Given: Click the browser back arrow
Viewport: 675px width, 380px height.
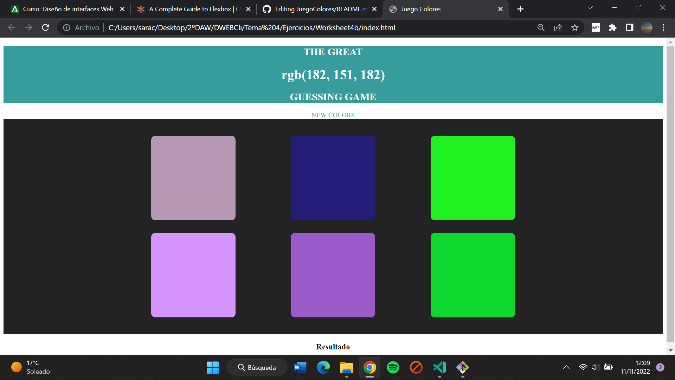Looking at the screenshot, I should (x=12, y=27).
